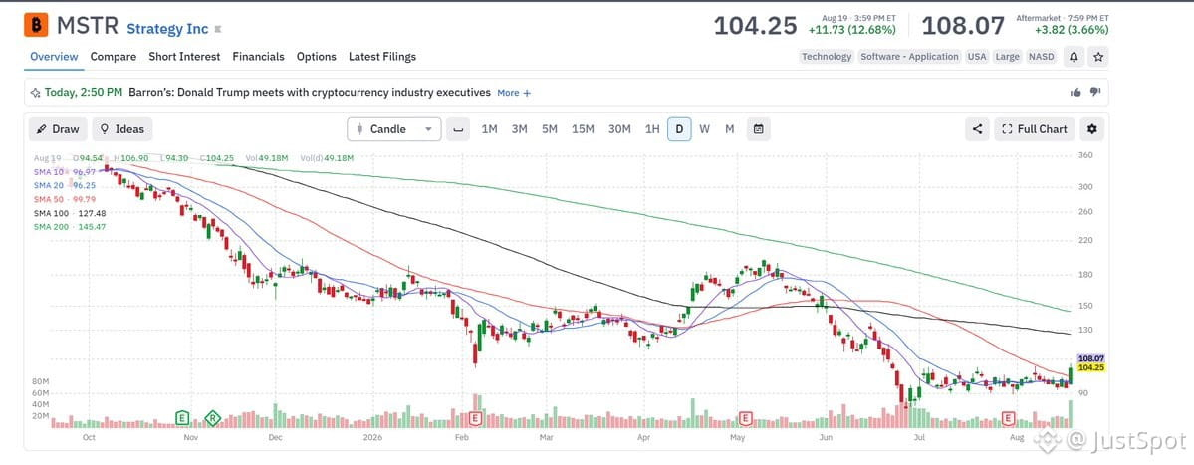Click the +11.73 (12.68%) daily change
This screenshot has height=465, width=1194.
[854, 31]
